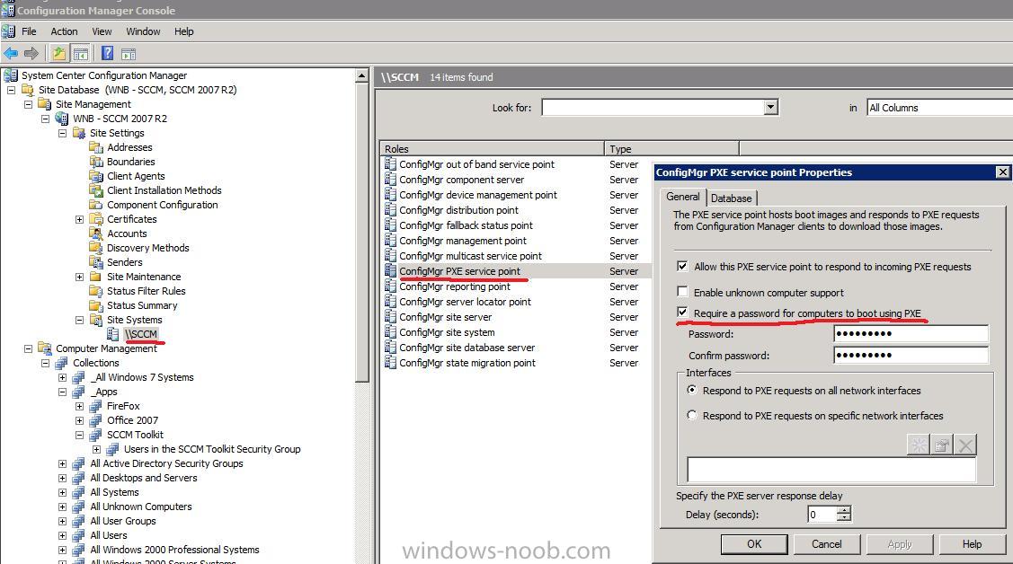Click the Accounts icon in tree

tap(96, 234)
